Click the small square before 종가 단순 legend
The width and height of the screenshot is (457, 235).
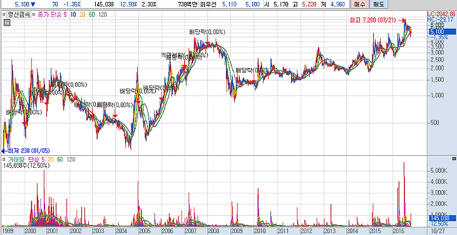tap(33, 15)
